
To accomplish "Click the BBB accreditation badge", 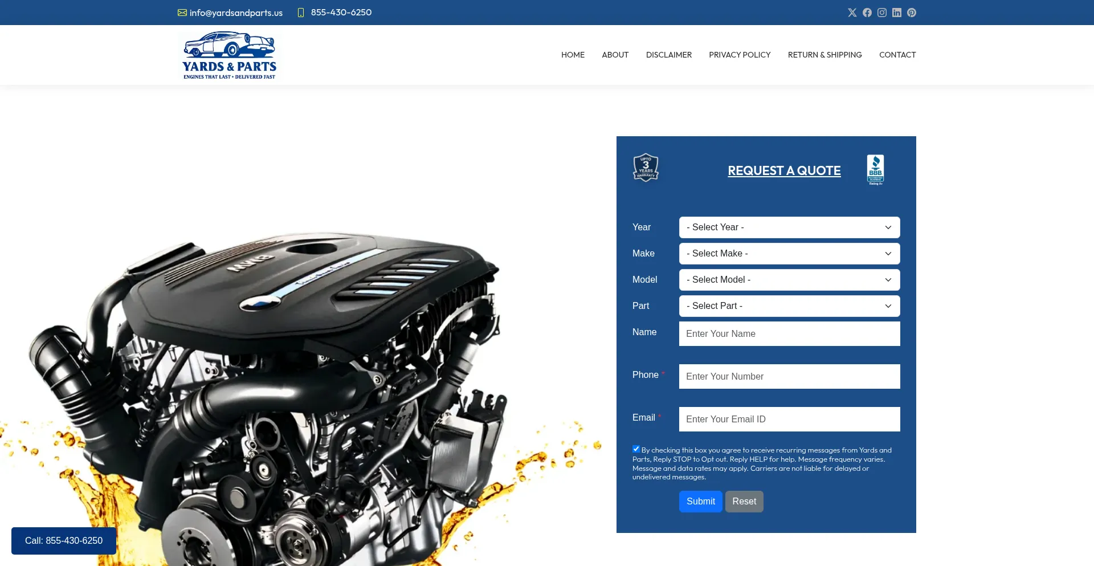I will (x=875, y=170).
